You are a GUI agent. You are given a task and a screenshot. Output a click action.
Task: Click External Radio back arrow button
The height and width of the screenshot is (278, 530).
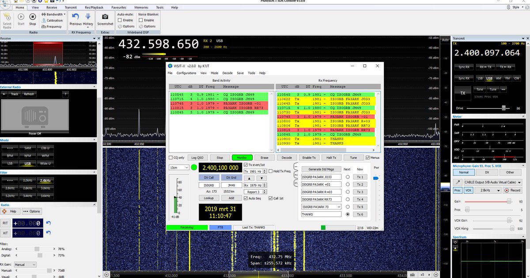click(x=4, y=94)
